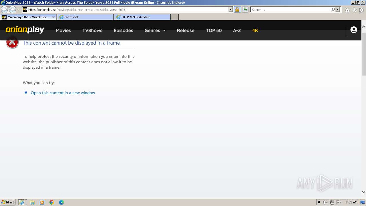Viewport: 366px width, 206px height.
Task: Refresh the page with the refresh icon
Action: tap(245, 9)
